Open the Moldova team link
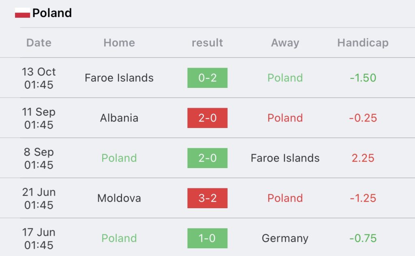The image size is (415, 256). click(119, 198)
